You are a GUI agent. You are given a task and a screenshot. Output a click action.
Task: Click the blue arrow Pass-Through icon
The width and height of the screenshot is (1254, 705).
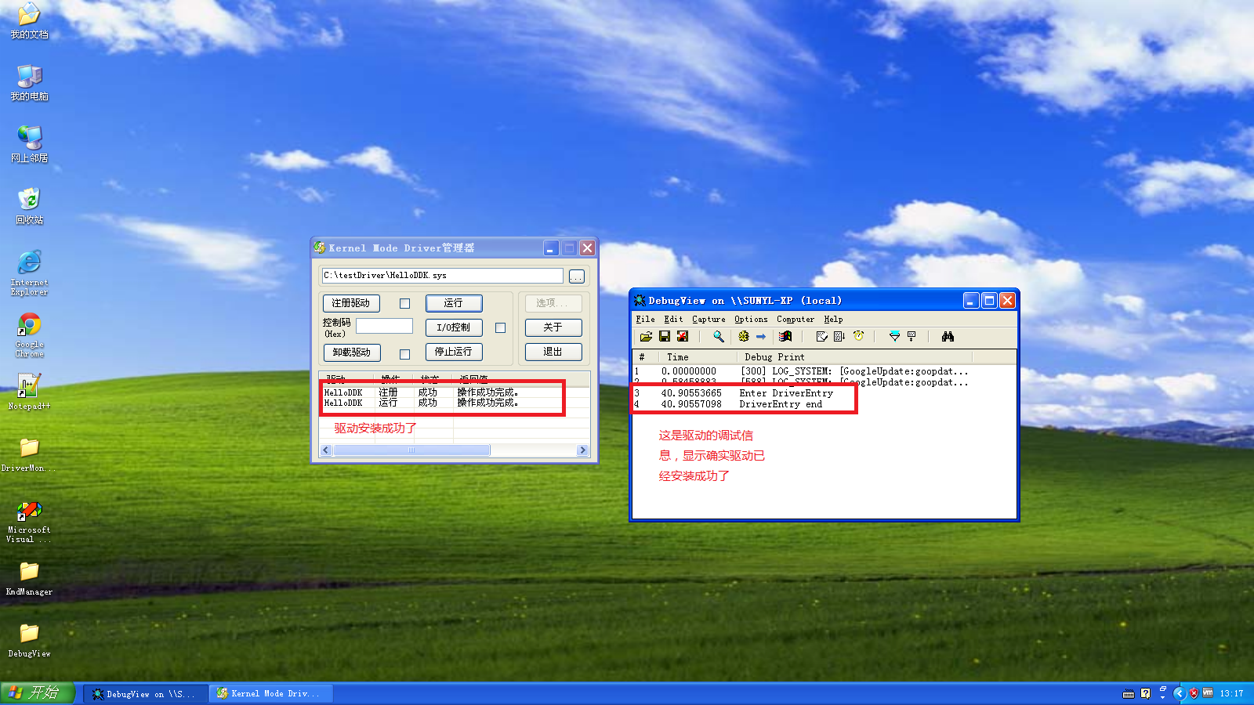point(761,336)
